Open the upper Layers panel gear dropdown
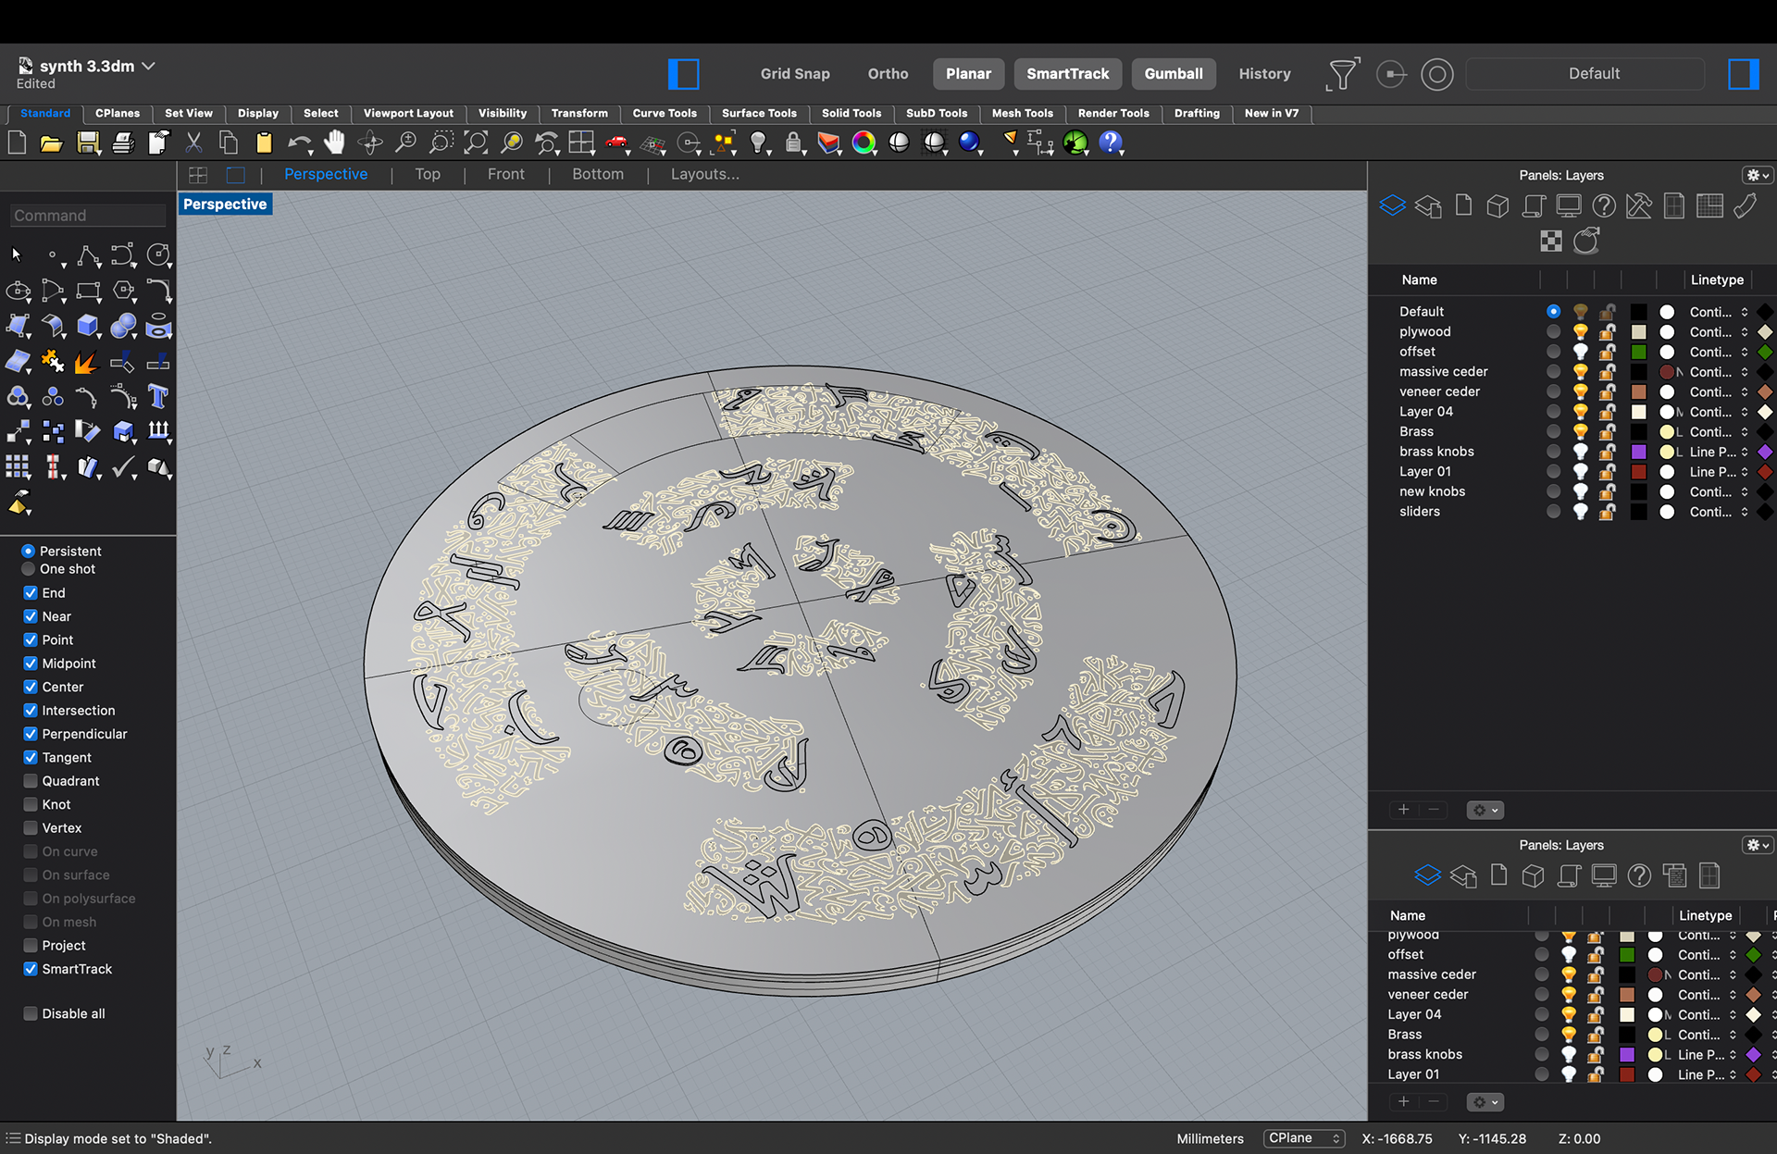 coord(1757,175)
